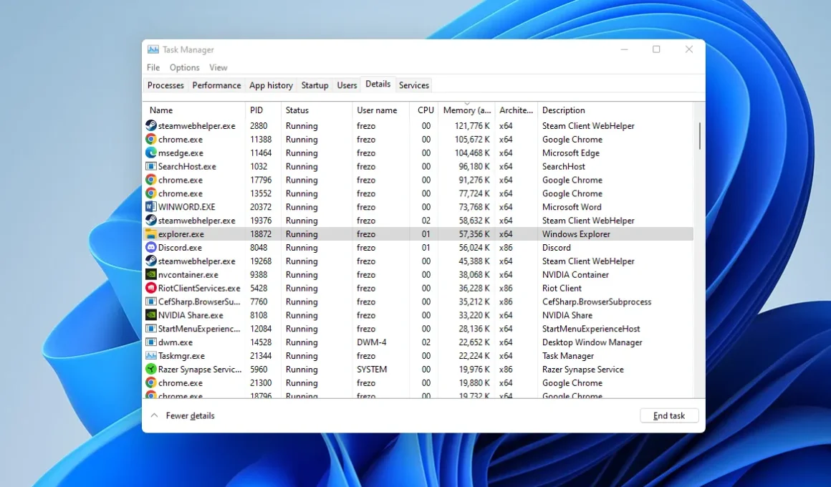Sort processes by the PID column header
The image size is (831, 487).
click(263, 110)
